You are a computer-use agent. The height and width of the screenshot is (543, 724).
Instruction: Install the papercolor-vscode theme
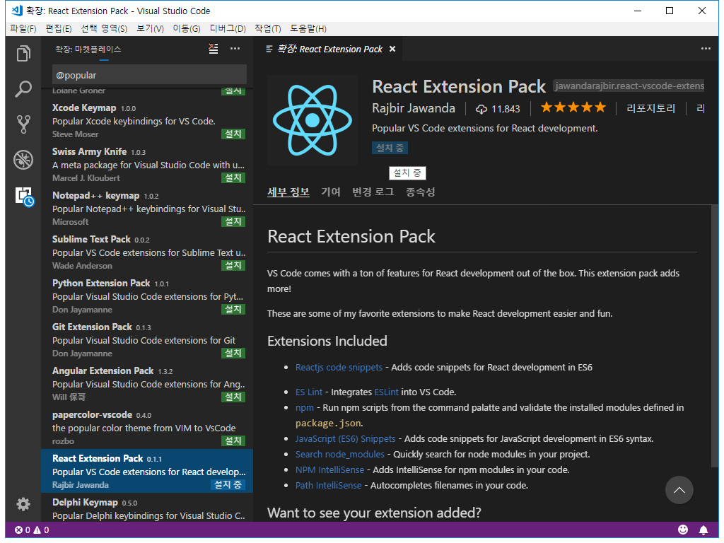pos(233,441)
